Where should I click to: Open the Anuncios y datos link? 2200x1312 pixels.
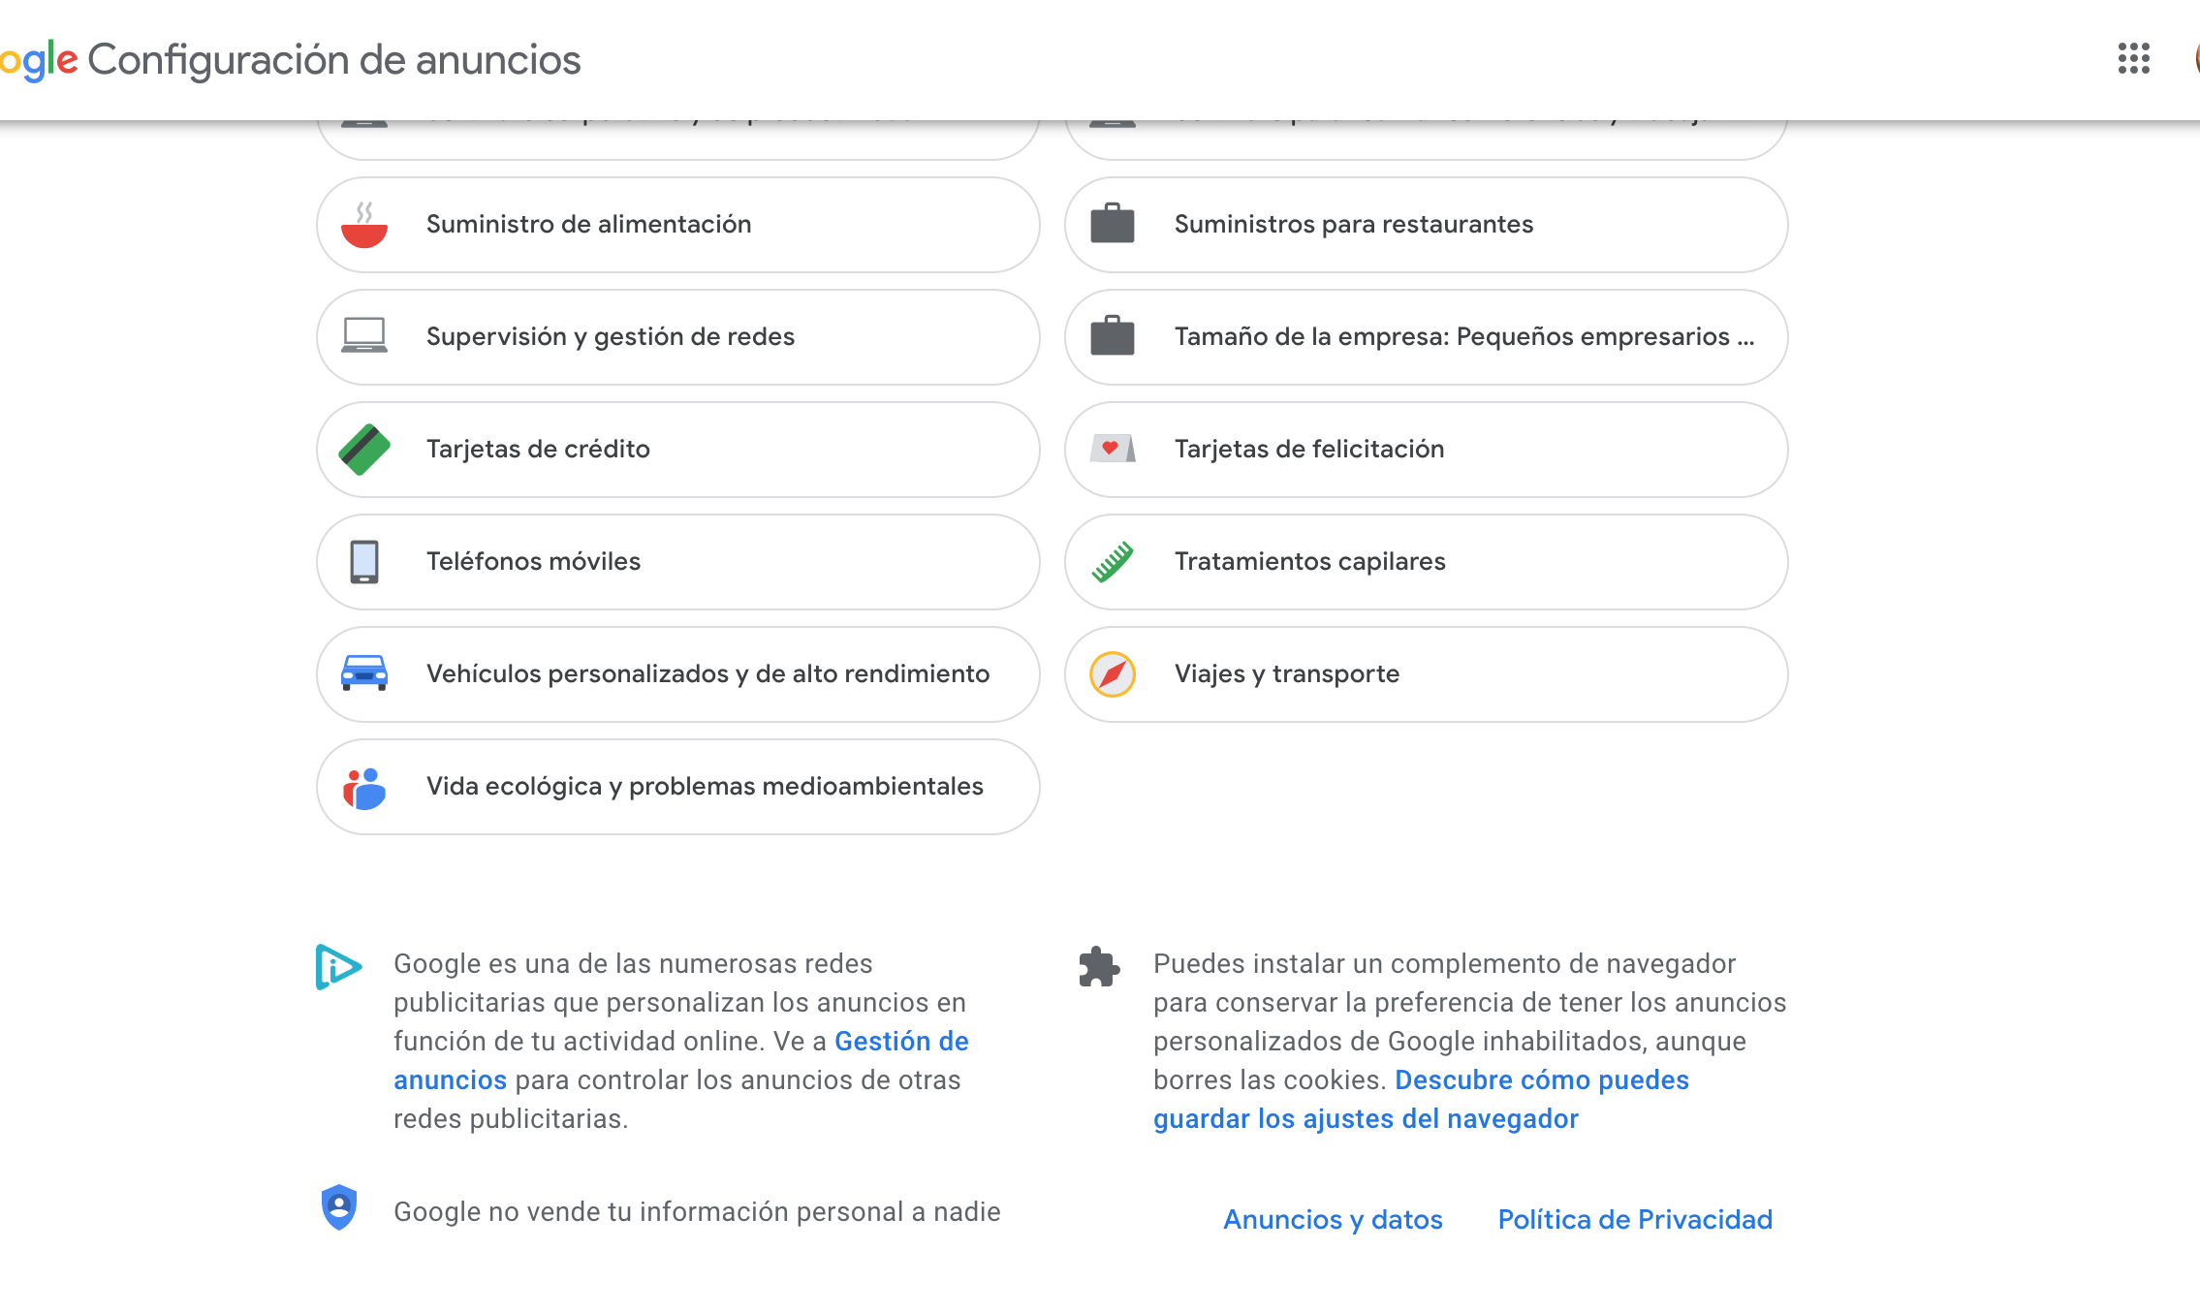[x=1333, y=1220]
